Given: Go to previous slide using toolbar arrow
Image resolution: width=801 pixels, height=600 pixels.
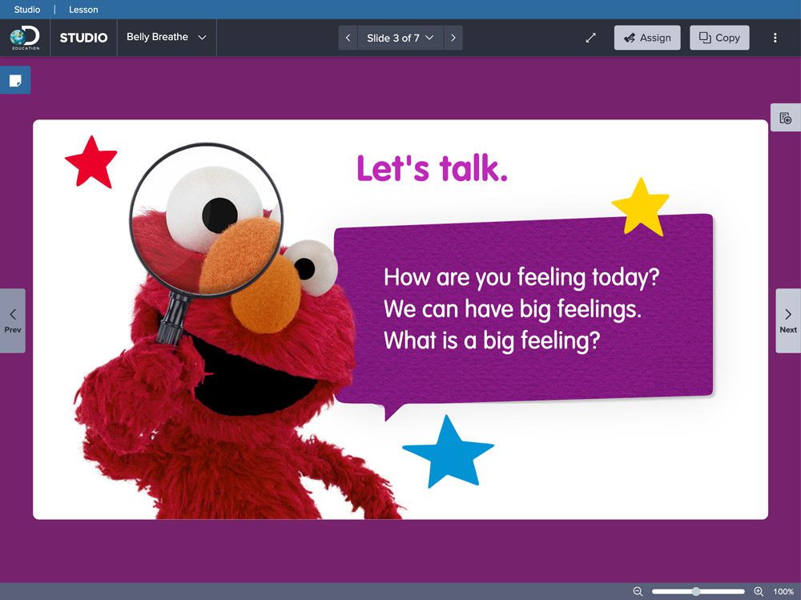Looking at the screenshot, I should click(348, 38).
